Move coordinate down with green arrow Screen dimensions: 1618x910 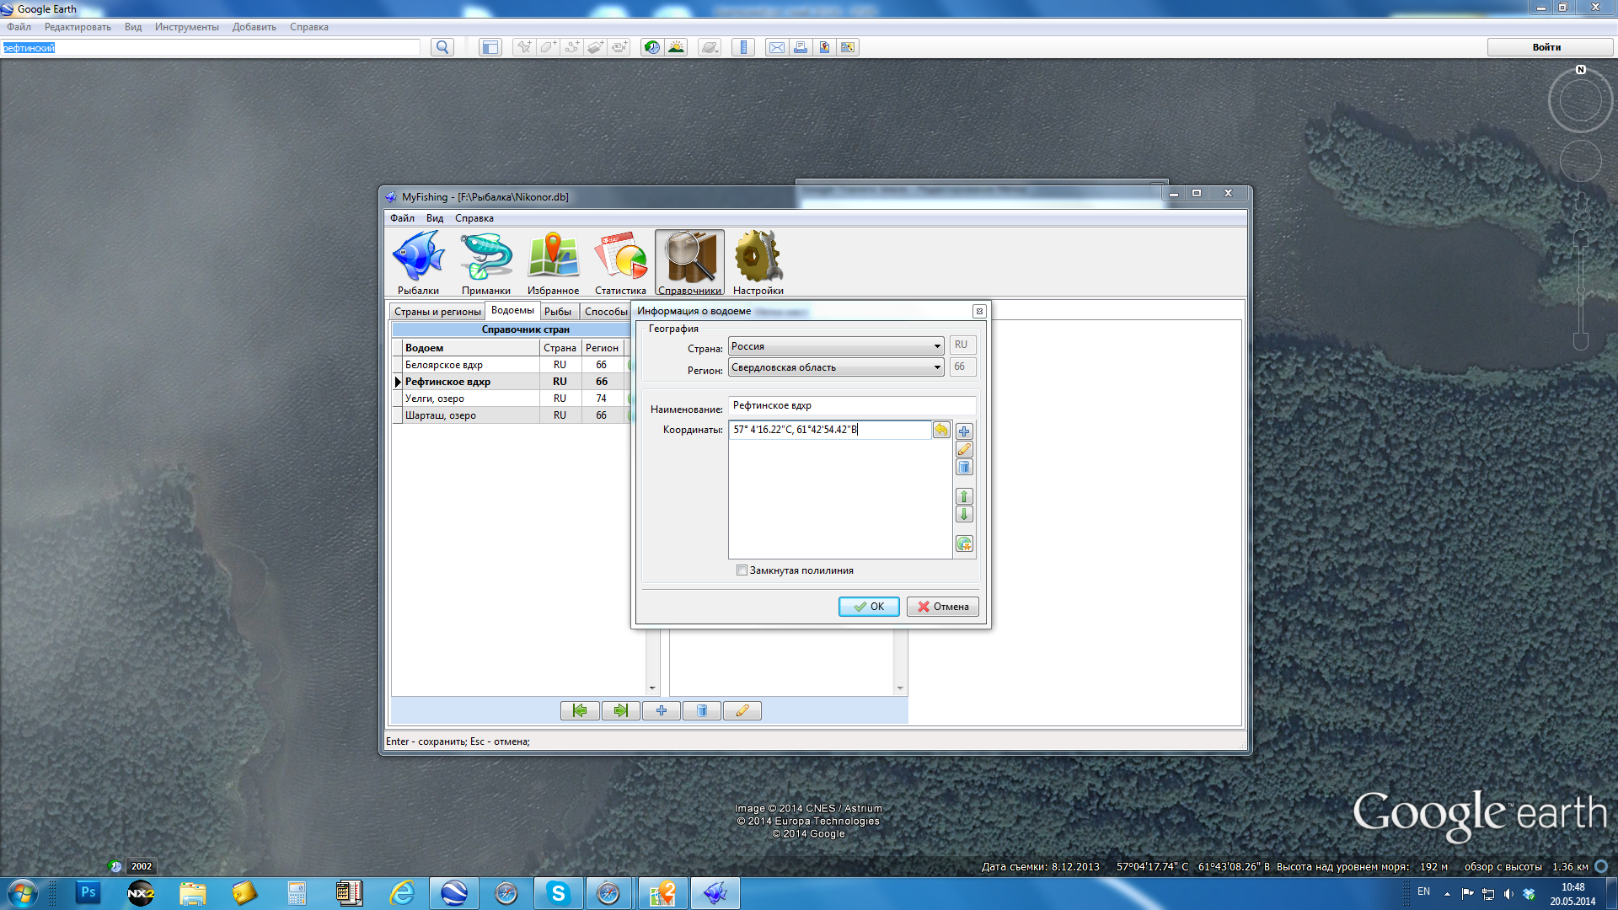click(x=964, y=514)
